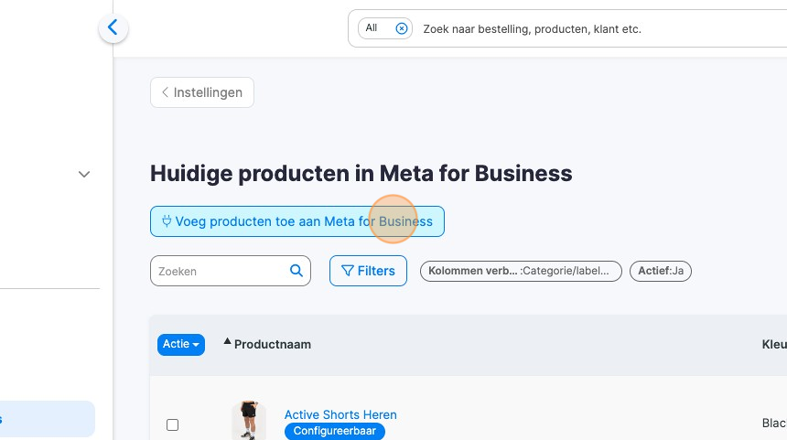The image size is (787, 440).
Task: Select the highlighted sidebar menu item
Action: pos(48,419)
